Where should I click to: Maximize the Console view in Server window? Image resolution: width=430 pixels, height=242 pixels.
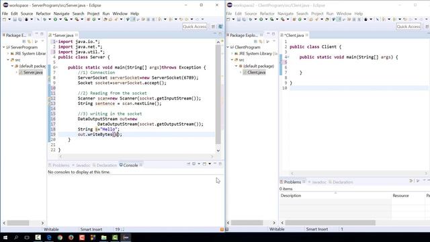pos(220,164)
